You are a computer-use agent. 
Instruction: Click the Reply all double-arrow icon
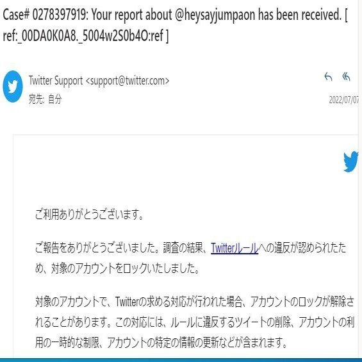(346, 77)
